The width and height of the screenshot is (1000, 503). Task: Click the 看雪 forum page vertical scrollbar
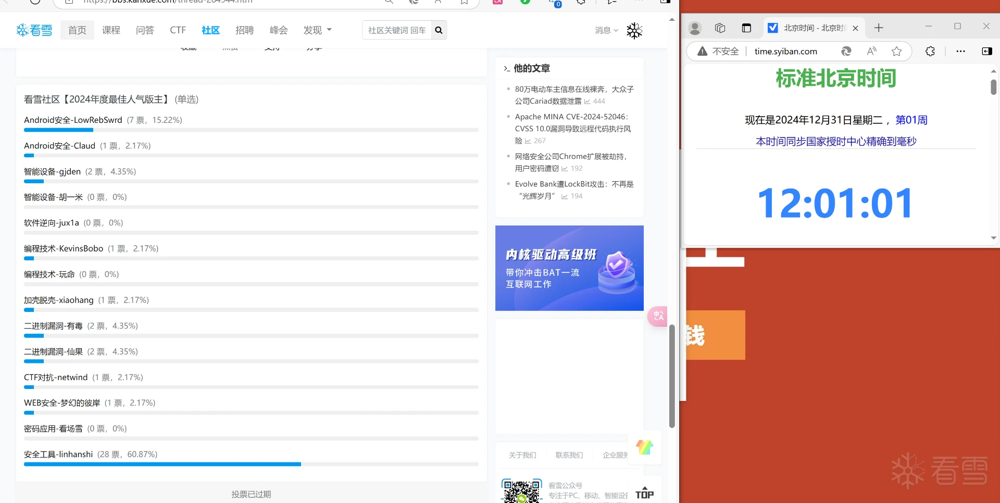[672, 375]
